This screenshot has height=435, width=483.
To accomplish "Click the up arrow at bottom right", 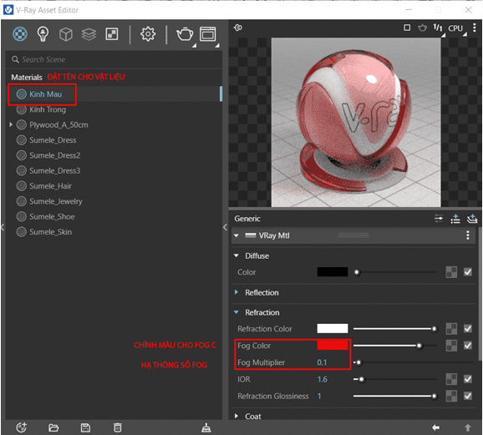I will pos(468,427).
